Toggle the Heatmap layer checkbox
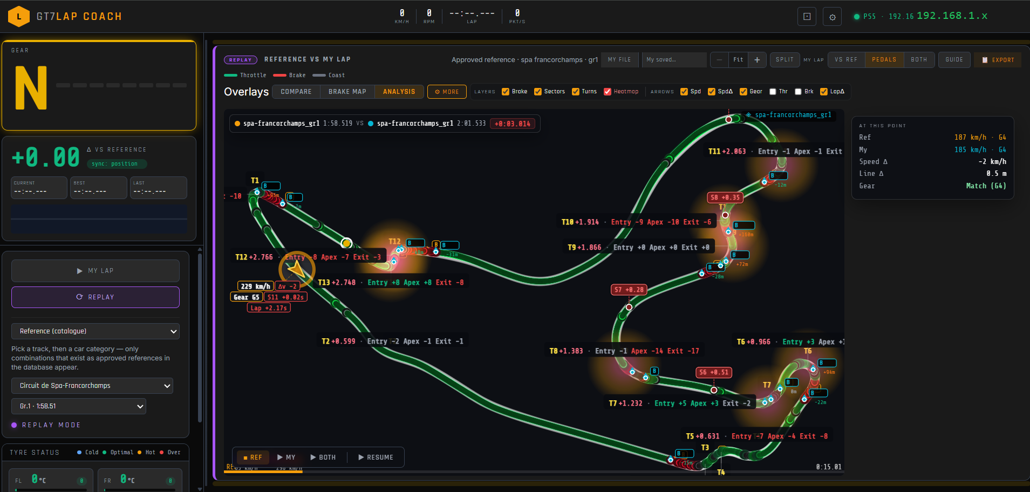Screen dimensions: 1030x492 (608, 92)
